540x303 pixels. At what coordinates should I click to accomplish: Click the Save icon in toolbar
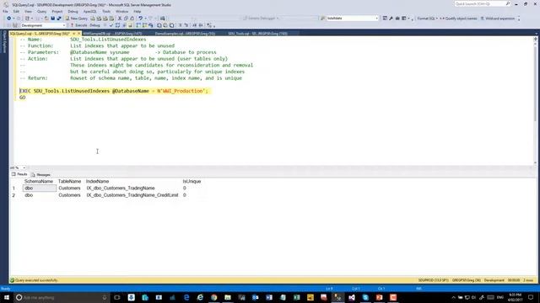(52, 19)
